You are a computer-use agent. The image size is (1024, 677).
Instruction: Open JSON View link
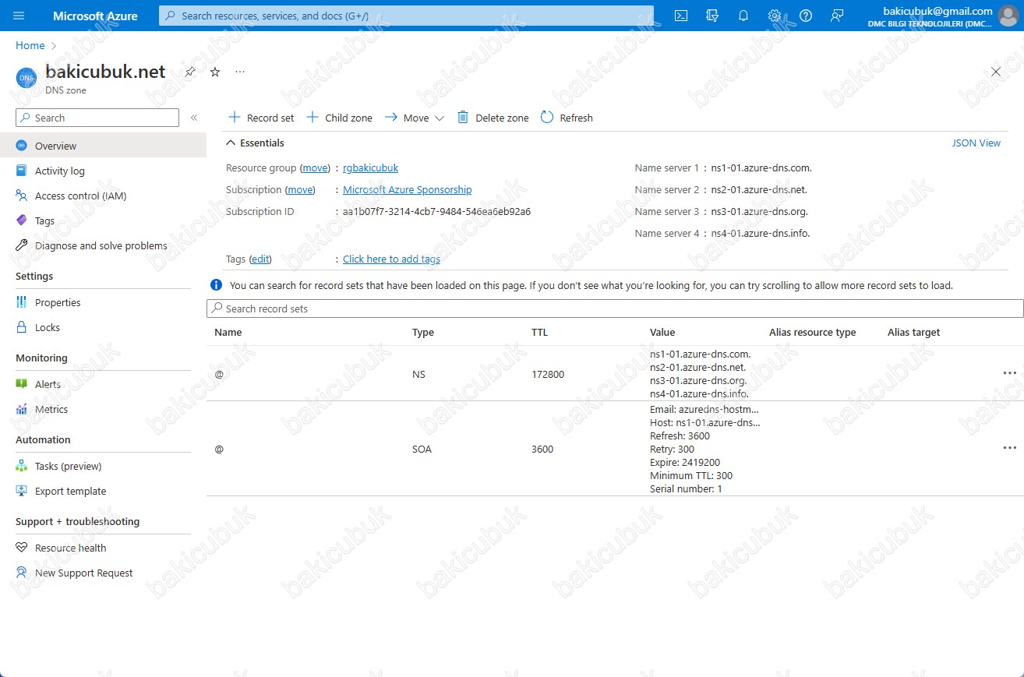(x=976, y=143)
